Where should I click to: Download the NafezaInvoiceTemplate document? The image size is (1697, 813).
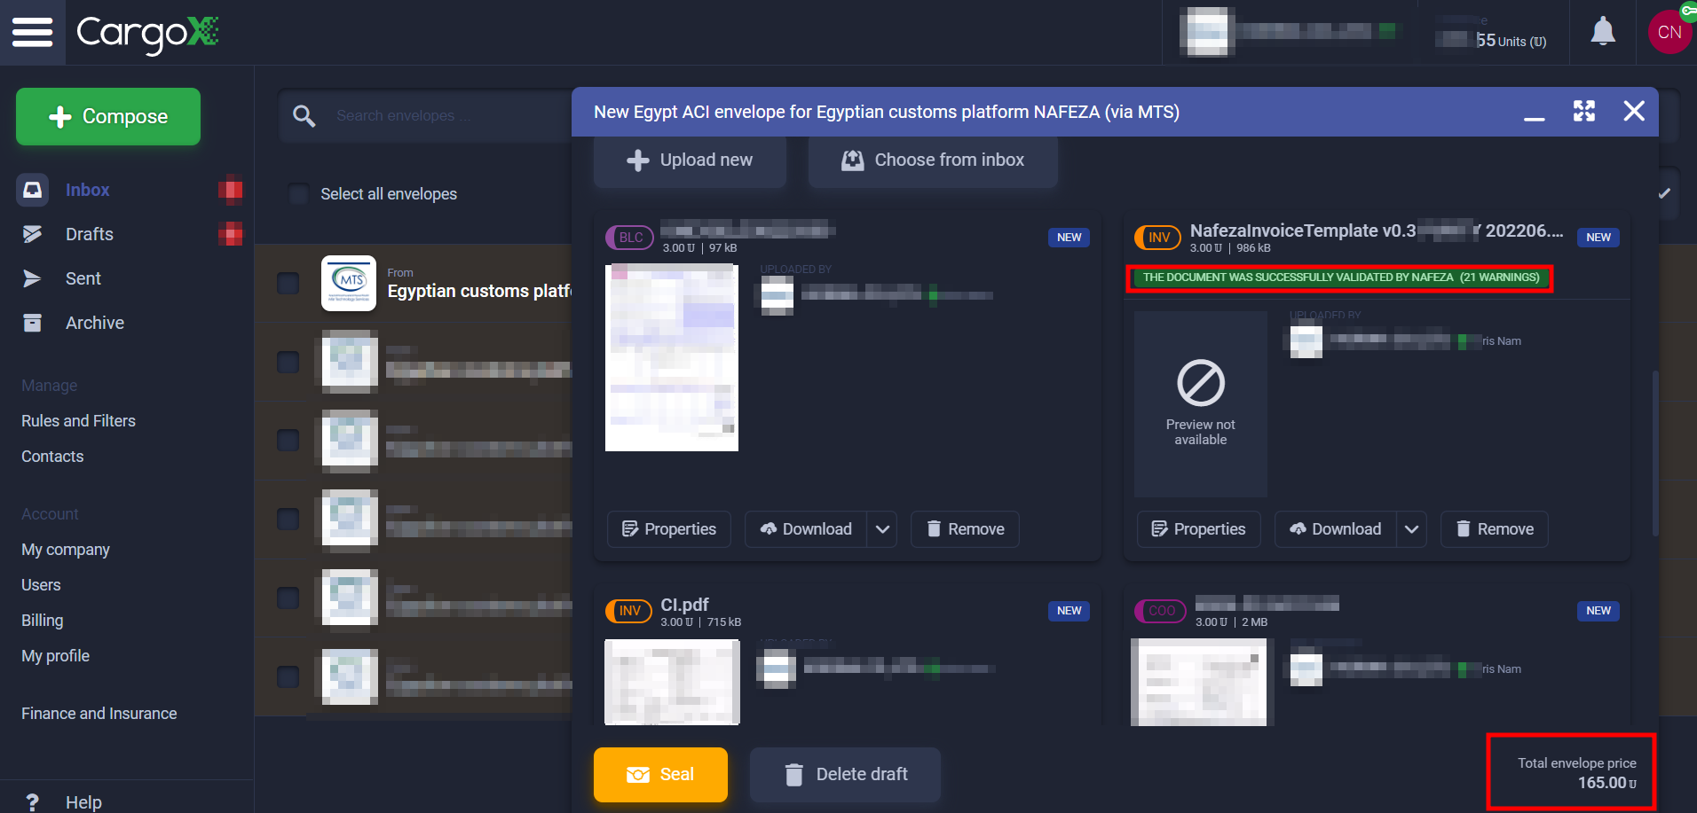(x=1335, y=529)
